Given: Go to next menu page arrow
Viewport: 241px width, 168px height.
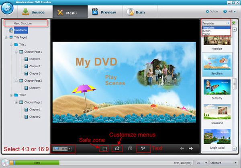Looking at the screenshot, I should [191, 148].
